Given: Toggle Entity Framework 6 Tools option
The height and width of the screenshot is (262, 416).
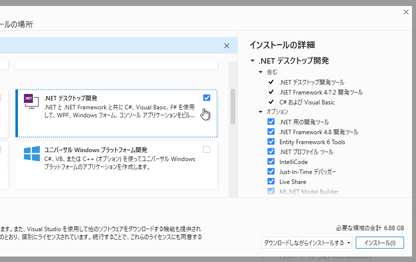Looking at the screenshot, I should pos(271,142).
